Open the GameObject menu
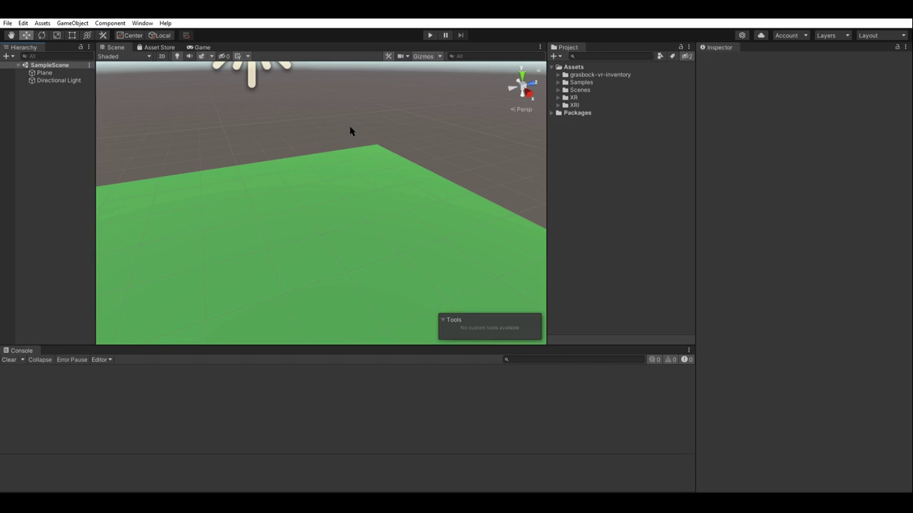 pyautogui.click(x=73, y=23)
